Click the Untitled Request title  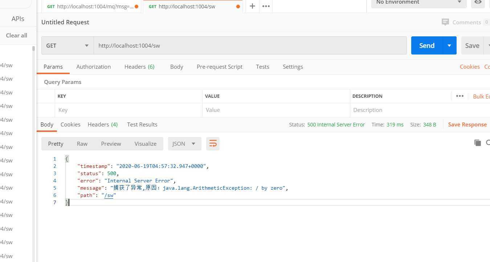(x=65, y=22)
